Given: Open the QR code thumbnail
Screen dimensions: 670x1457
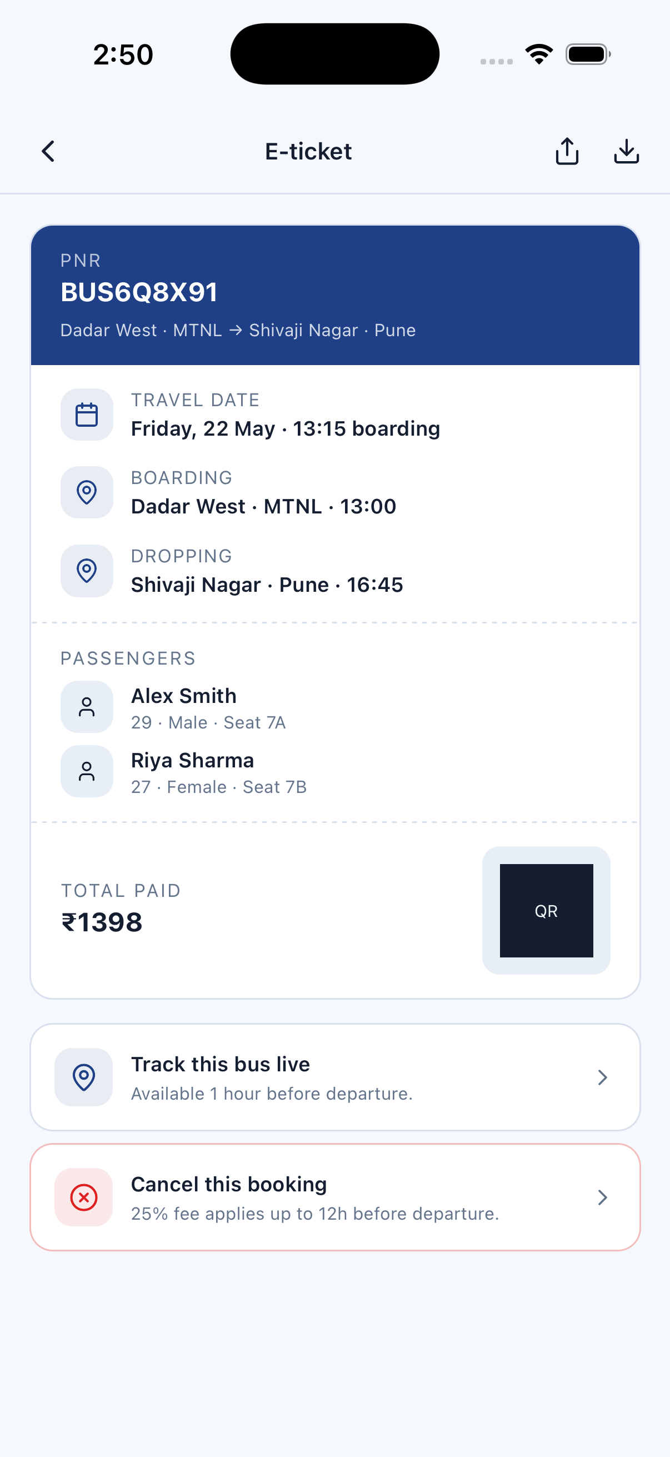Looking at the screenshot, I should 546,911.
